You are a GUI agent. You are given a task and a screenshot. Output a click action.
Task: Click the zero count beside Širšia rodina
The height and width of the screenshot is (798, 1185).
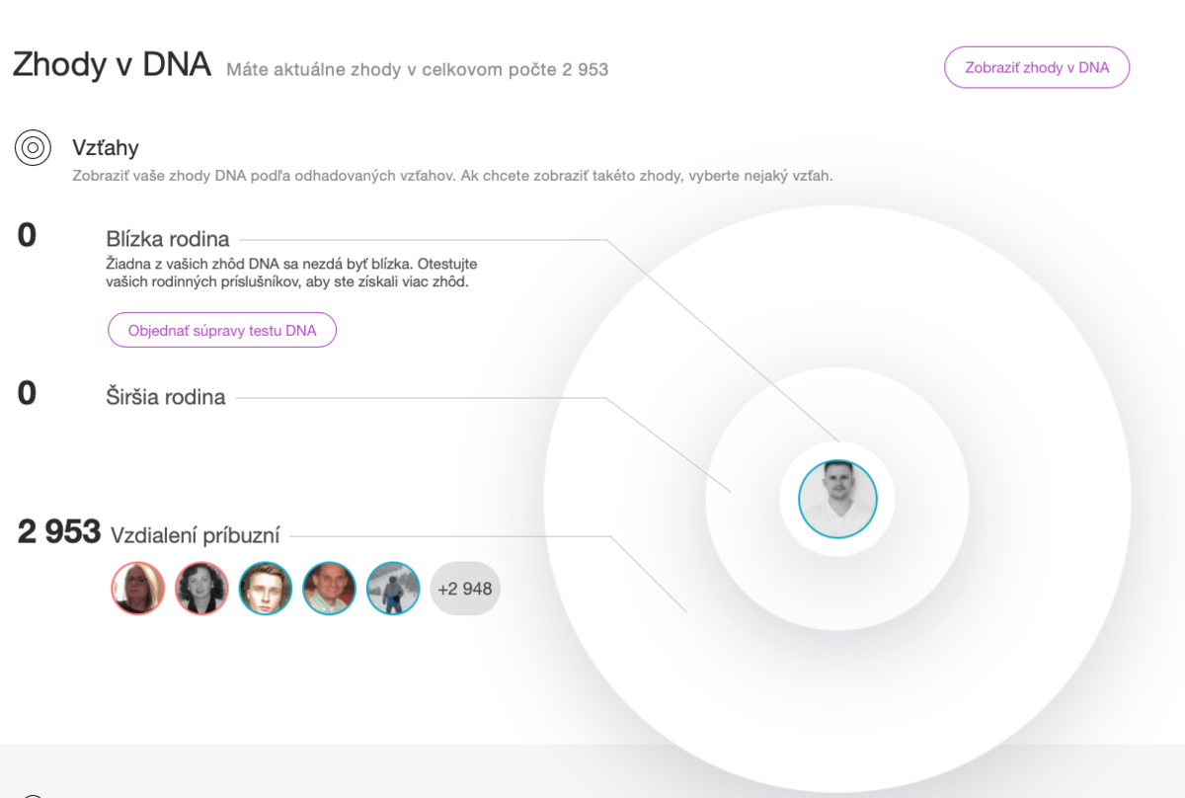click(x=27, y=393)
